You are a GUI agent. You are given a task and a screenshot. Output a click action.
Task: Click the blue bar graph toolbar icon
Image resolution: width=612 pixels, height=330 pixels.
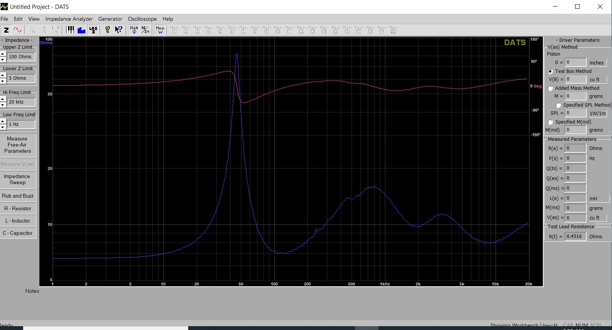[x=81, y=30]
